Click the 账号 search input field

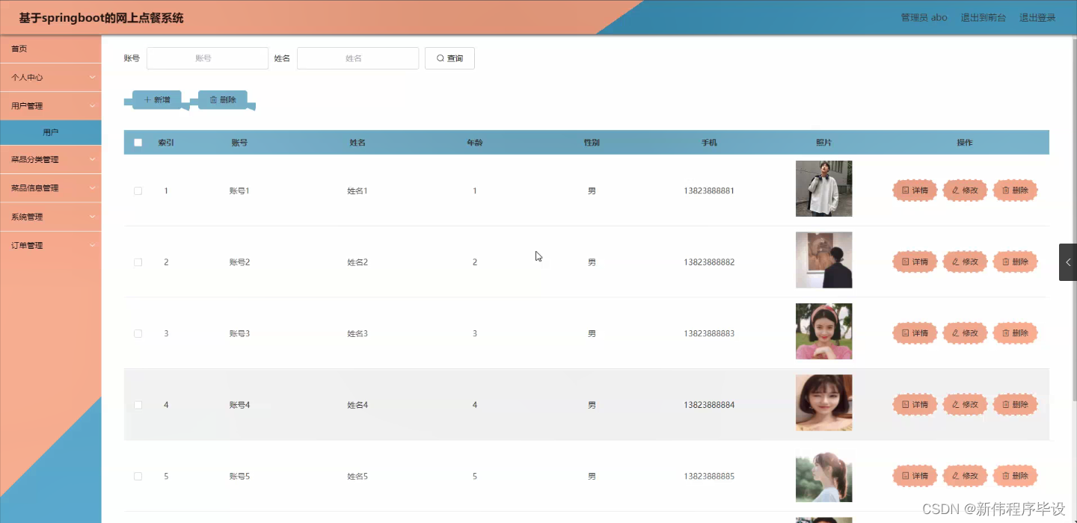207,58
